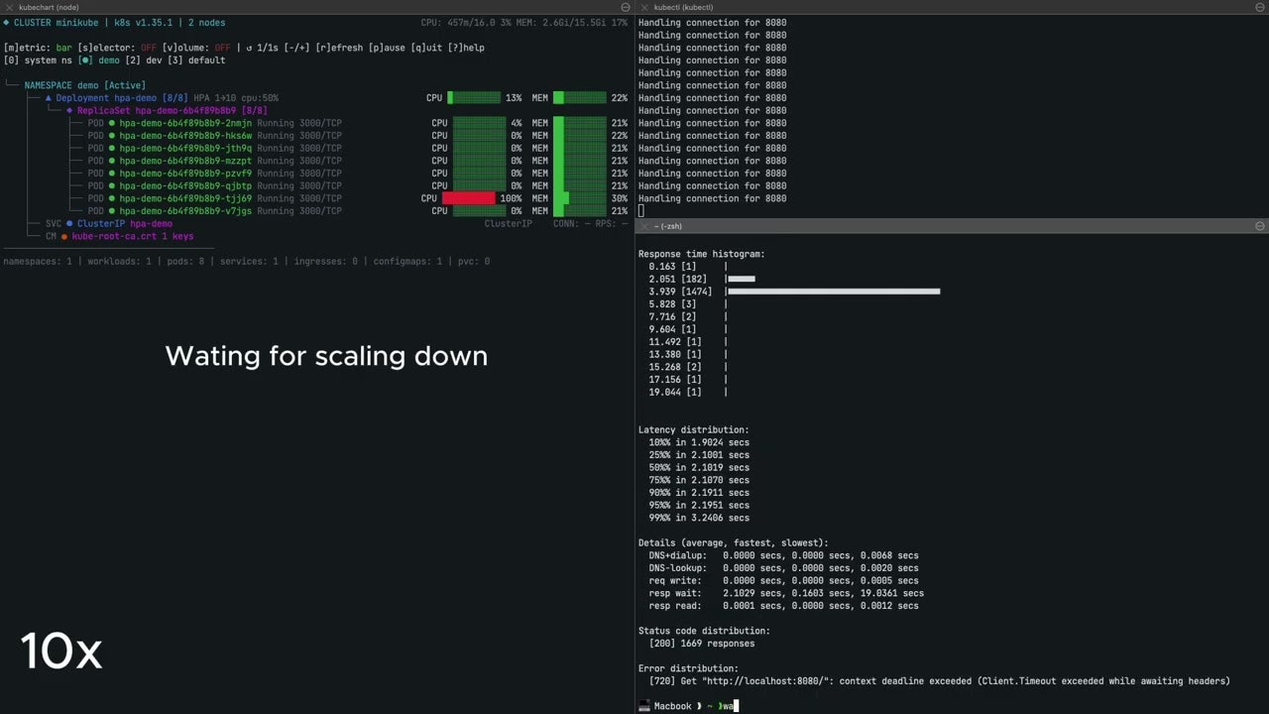This screenshot has height=714, width=1269.
Task: Click the '[720] Get http://localhost:8080/' error line
Action: tap(940, 681)
